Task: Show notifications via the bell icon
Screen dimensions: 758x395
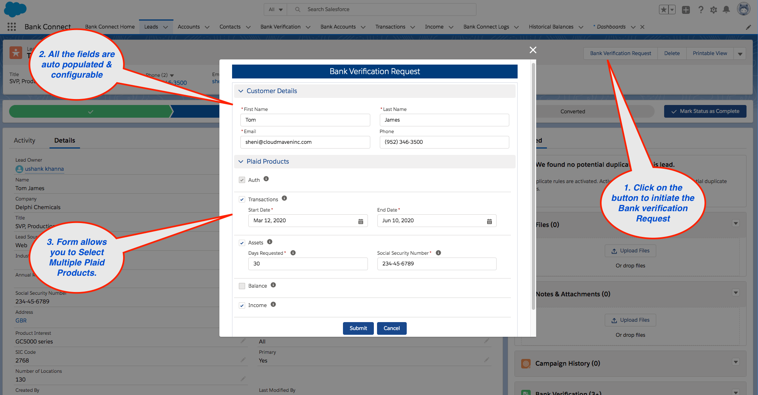Action: (x=727, y=10)
